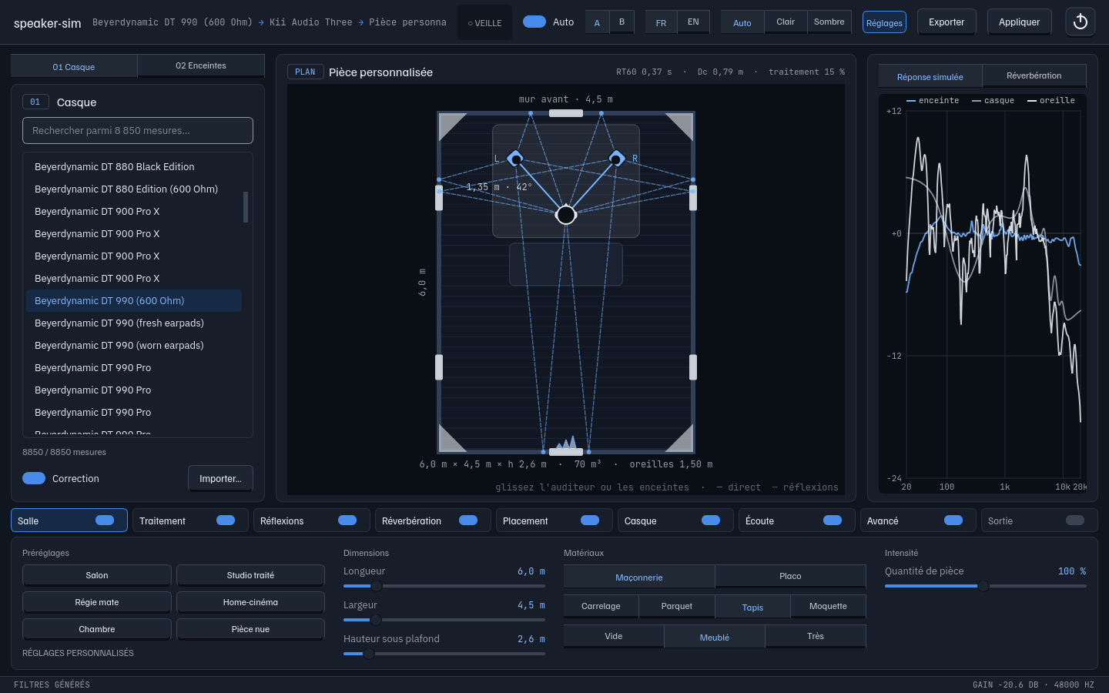Toggle the Correction switch

(x=34, y=478)
